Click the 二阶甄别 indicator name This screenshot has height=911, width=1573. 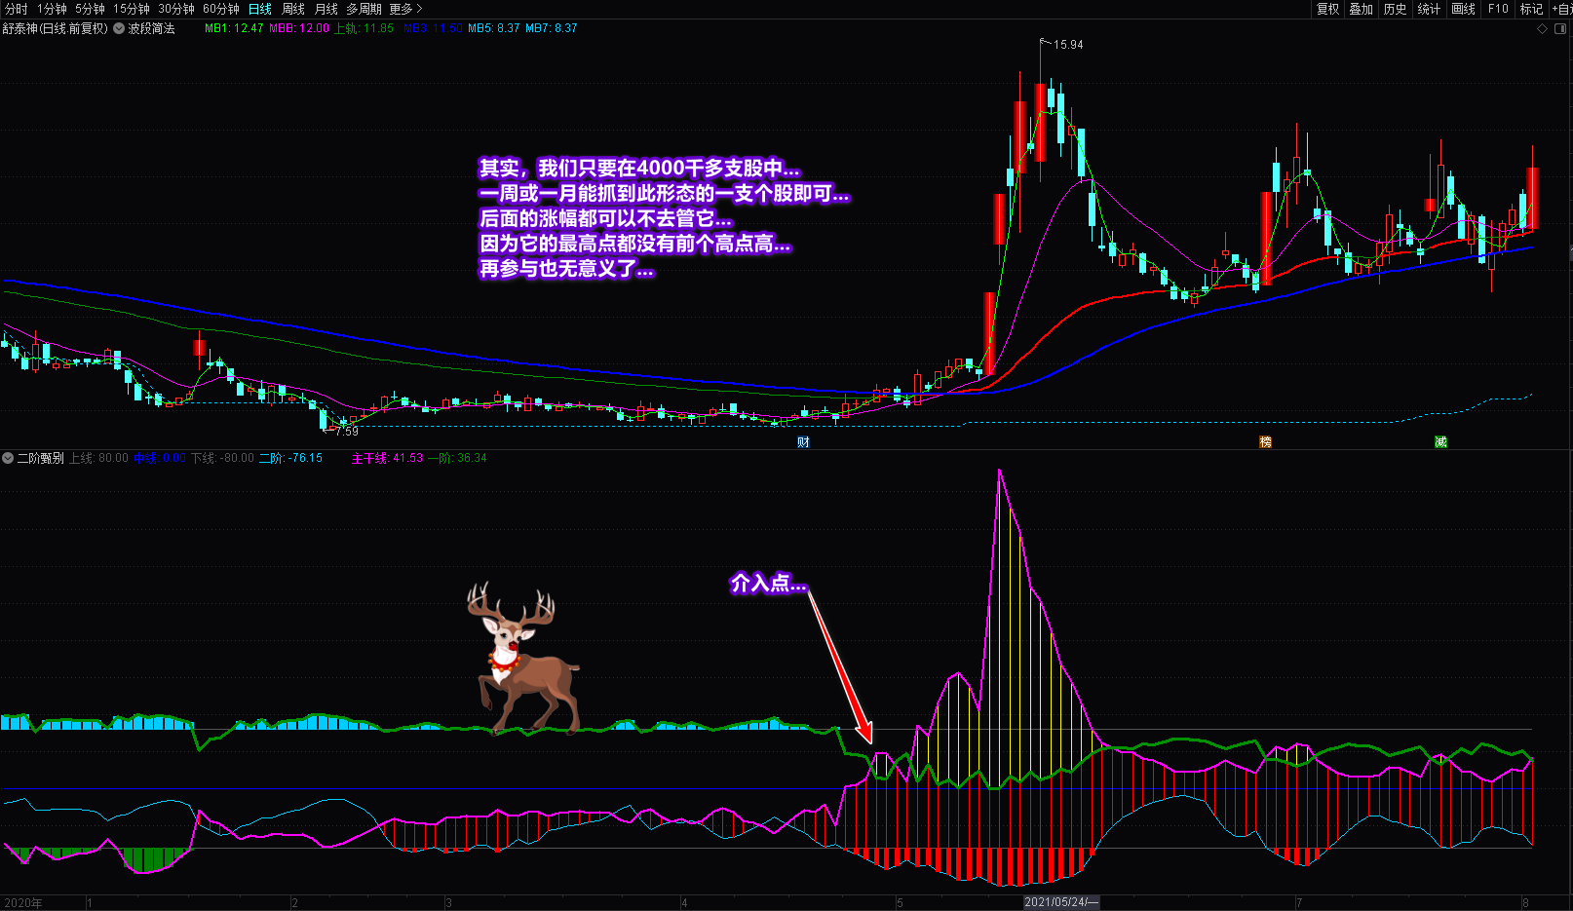click(40, 458)
